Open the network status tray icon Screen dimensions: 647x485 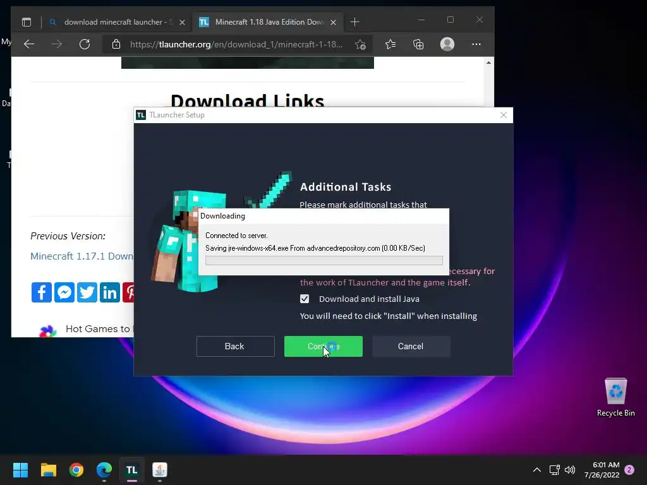[x=554, y=470]
